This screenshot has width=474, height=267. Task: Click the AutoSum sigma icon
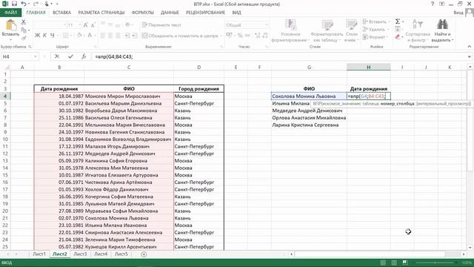(398, 22)
